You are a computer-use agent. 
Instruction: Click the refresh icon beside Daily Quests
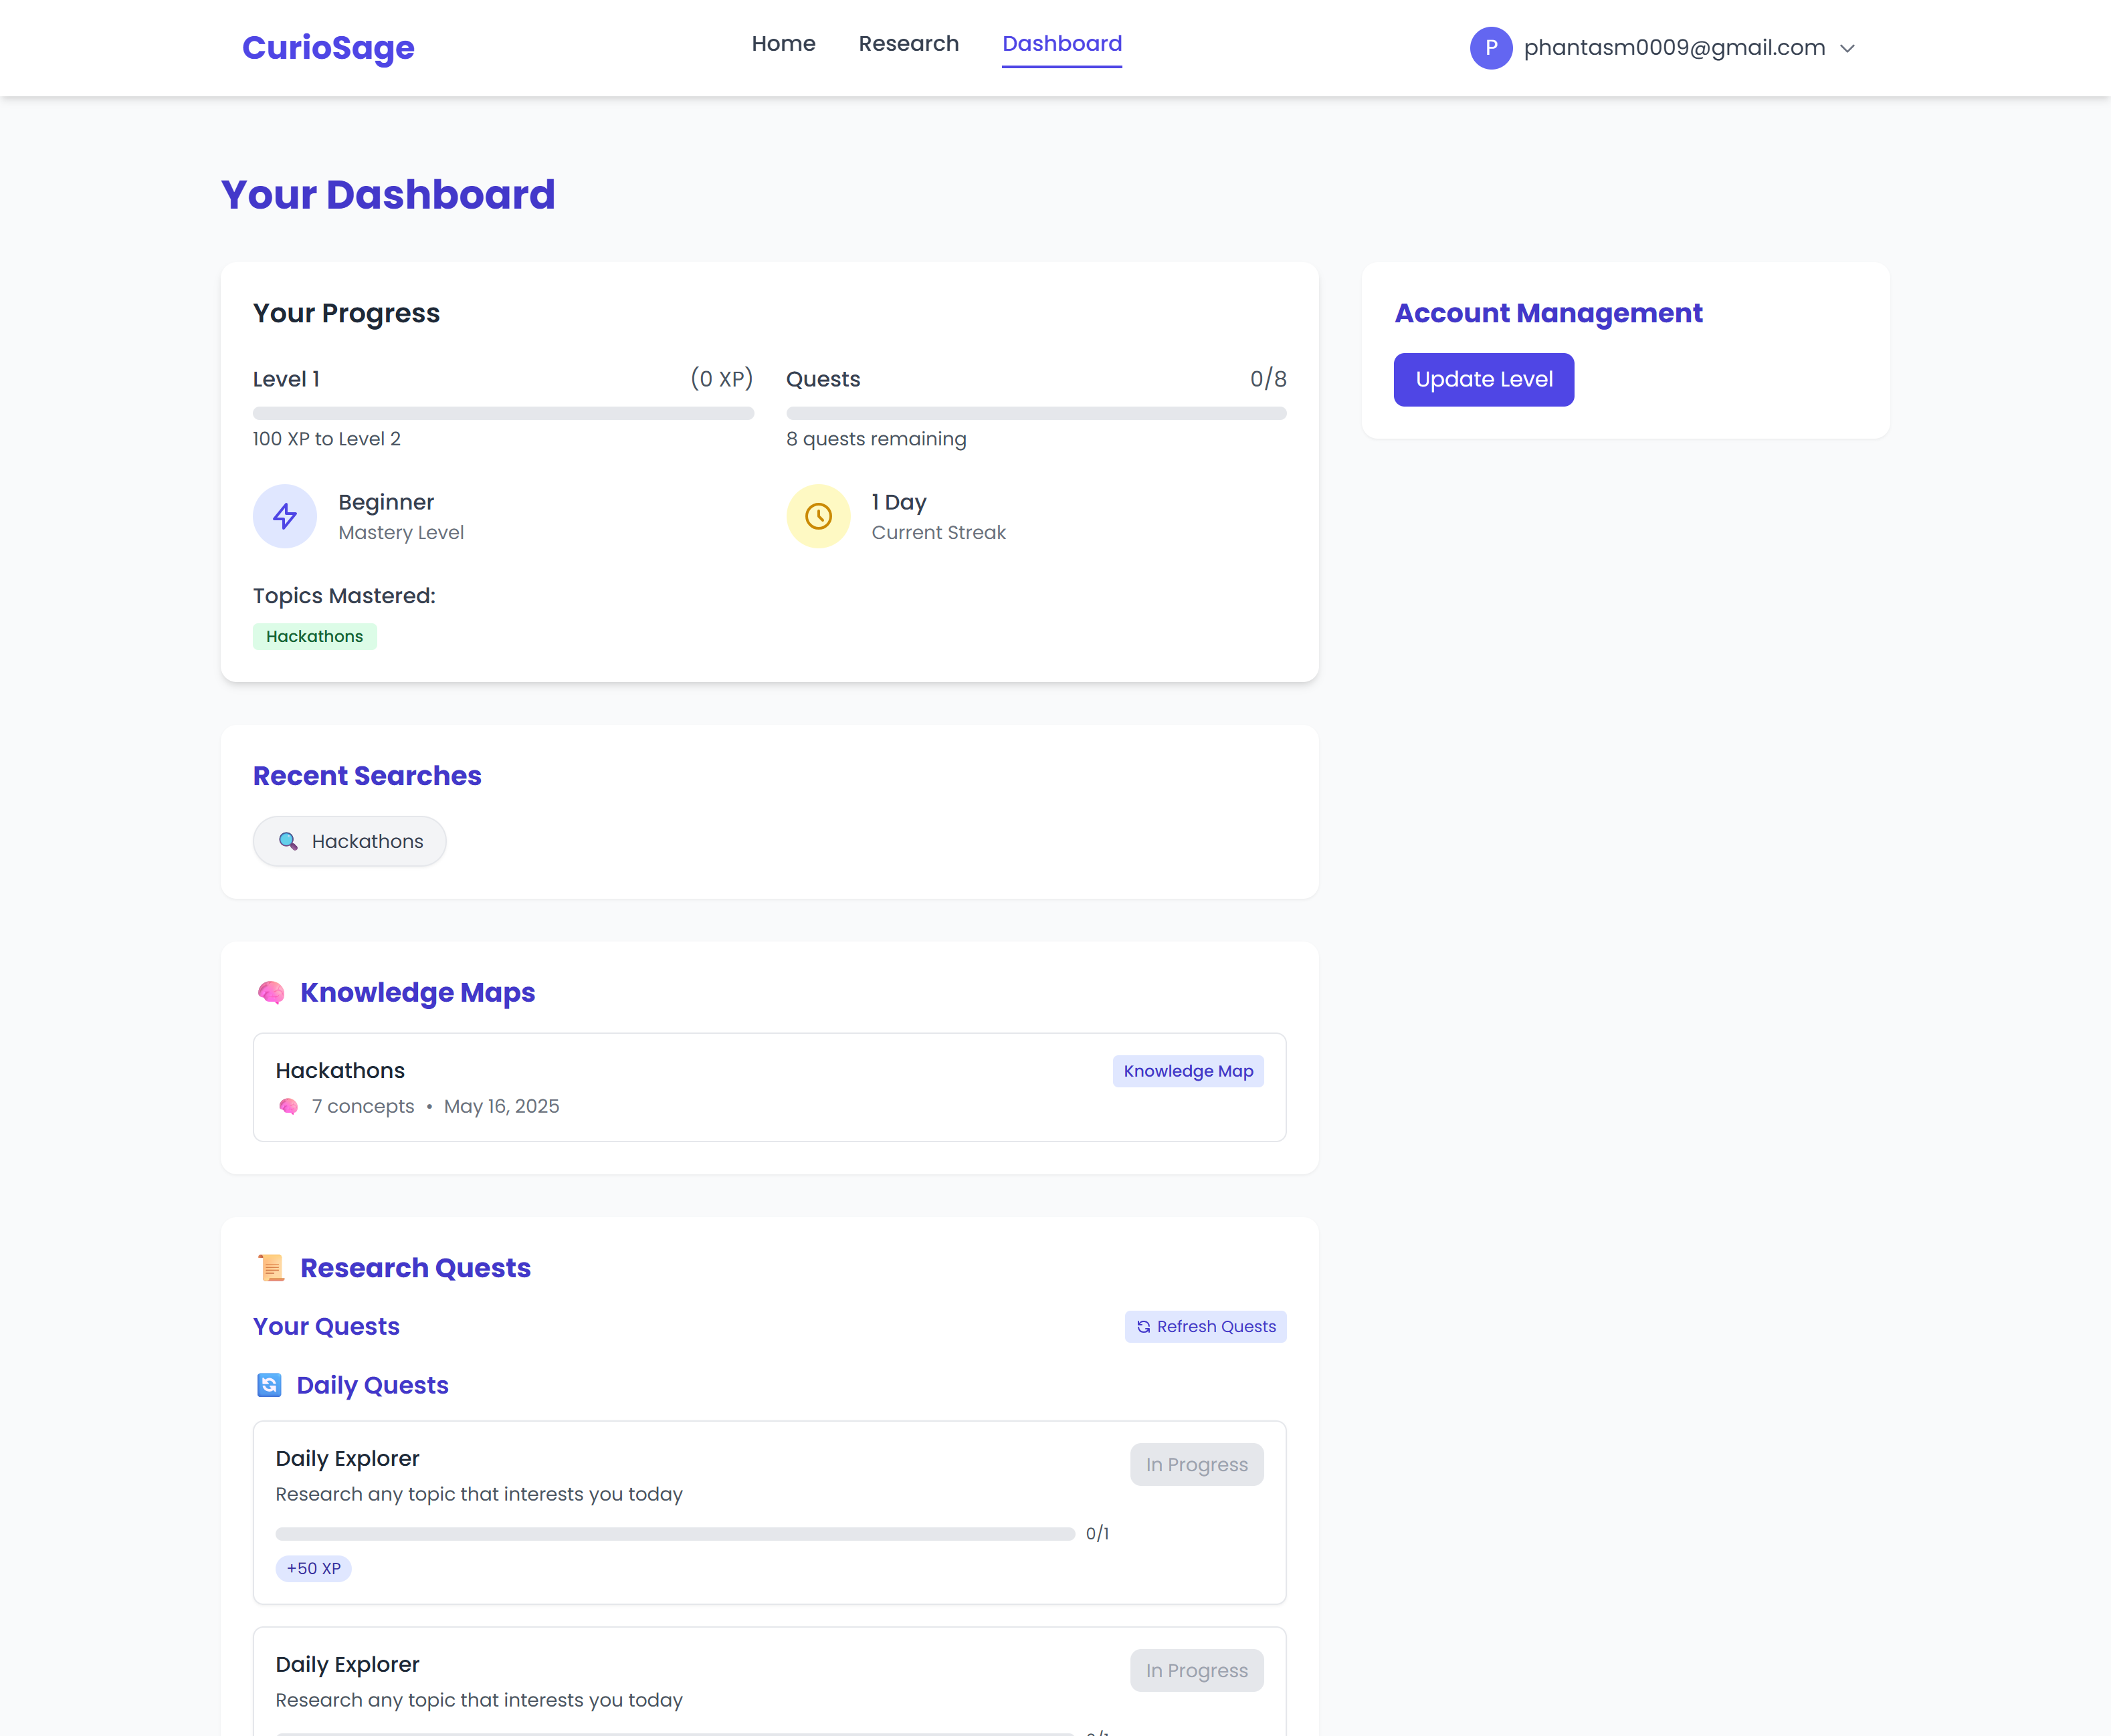pyautogui.click(x=269, y=1385)
